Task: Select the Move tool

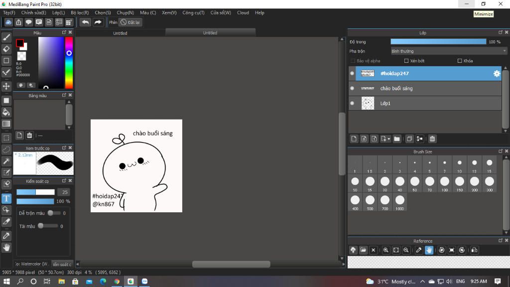Action: click(6, 86)
